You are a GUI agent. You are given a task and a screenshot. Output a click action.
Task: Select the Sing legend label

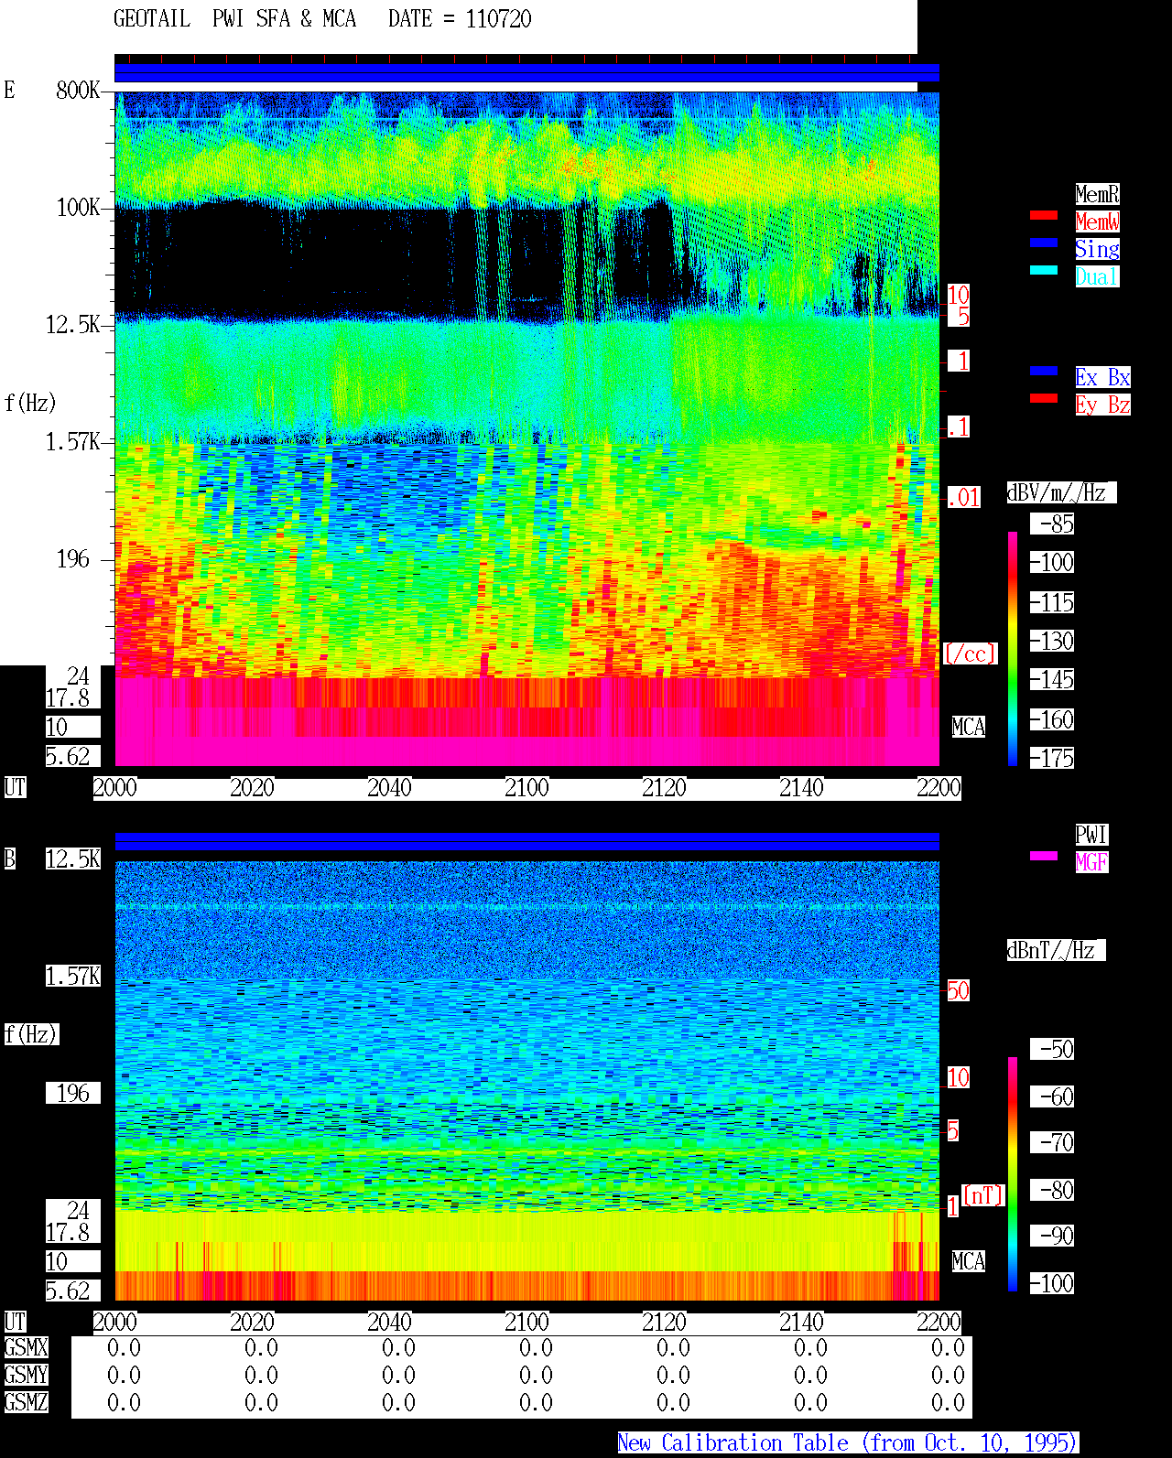[1097, 249]
